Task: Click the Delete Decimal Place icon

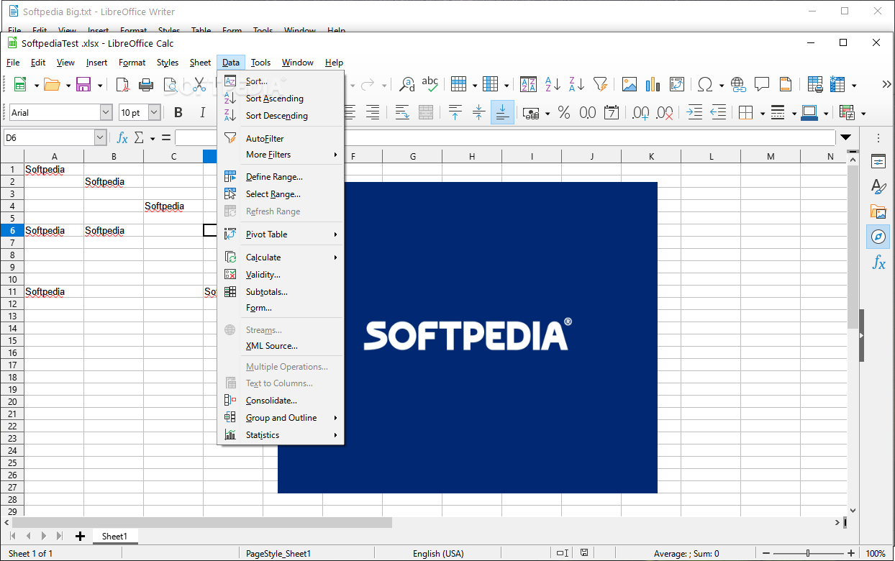Action: pos(665,112)
